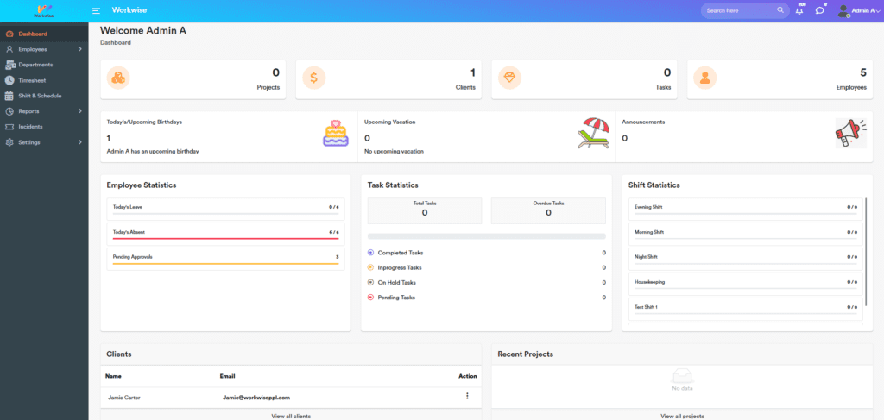Viewport: 884px width, 420px height.
Task: Click the birthday cake icon
Action: tap(335, 134)
